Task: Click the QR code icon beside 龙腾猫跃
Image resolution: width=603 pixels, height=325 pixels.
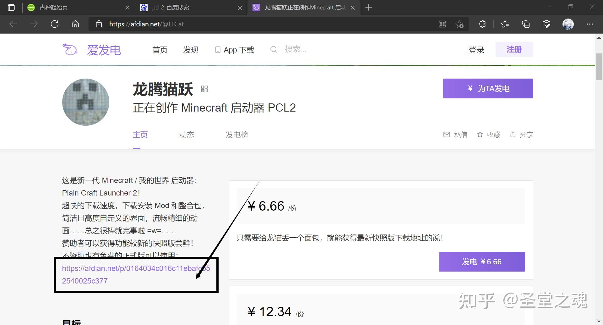Action: pos(204,89)
